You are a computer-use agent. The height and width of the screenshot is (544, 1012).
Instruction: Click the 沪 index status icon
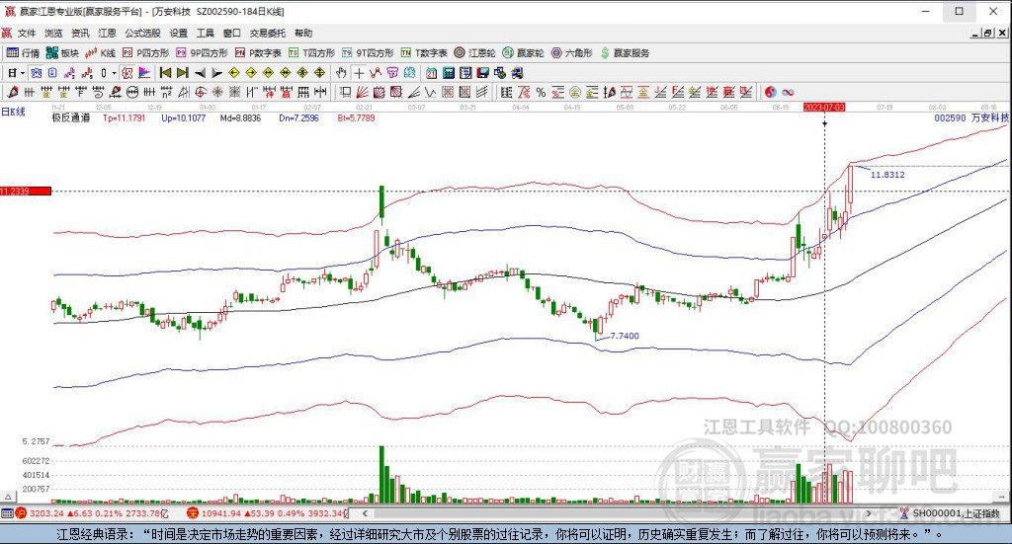tap(22, 513)
